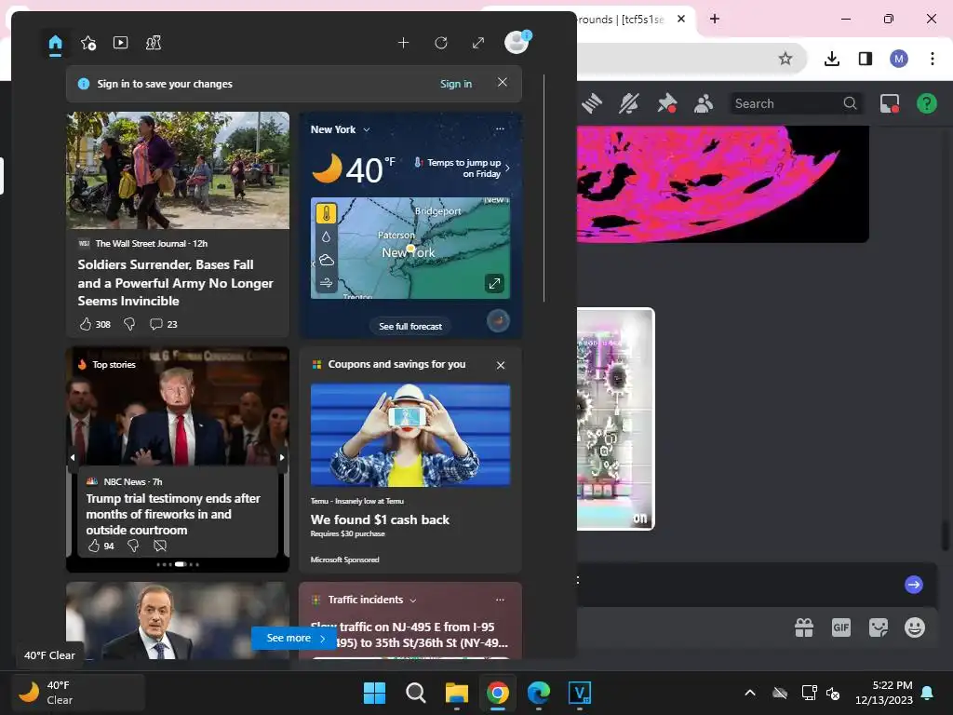Click Discord Search field
This screenshot has height=715, width=953.
pyautogui.click(x=795, y=103)
